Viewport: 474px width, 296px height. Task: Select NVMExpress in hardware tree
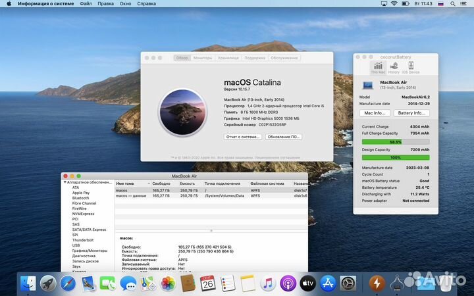pos(83,214)
